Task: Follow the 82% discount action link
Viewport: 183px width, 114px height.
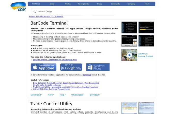Action: tap(46, 16)
